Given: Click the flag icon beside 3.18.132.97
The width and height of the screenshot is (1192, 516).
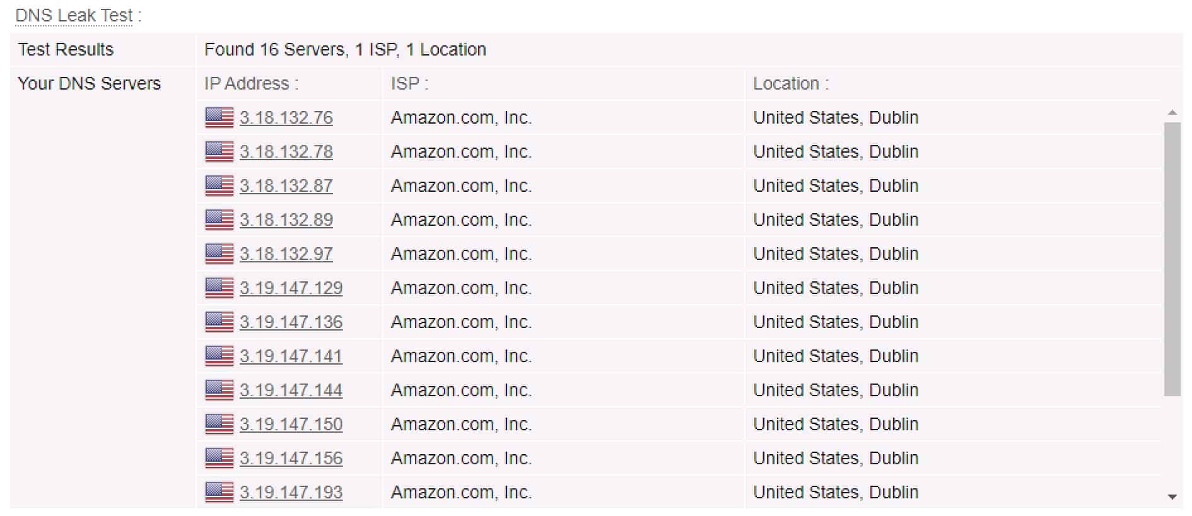Looking at the screenshot, I should pyautogui.click(x=219, y=254).
